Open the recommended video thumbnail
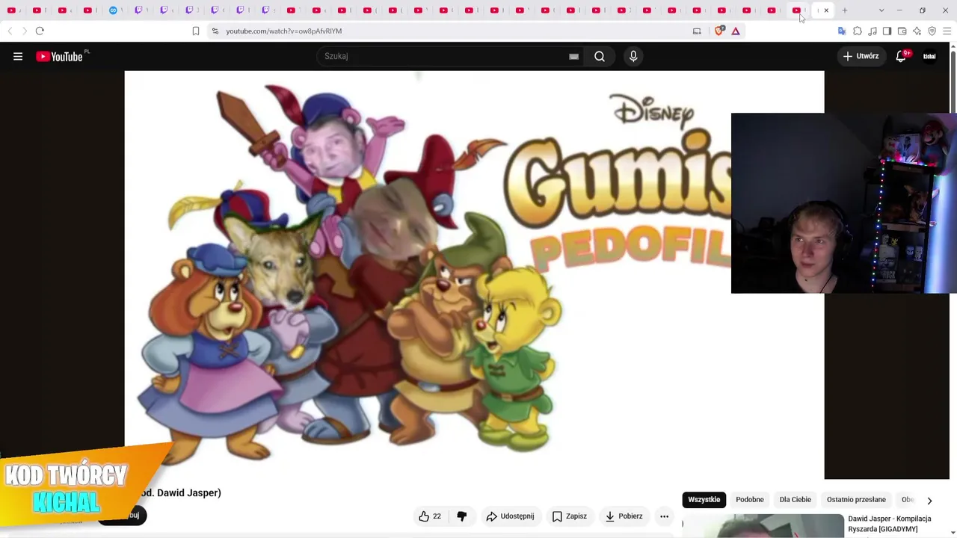 click(763, 526)
